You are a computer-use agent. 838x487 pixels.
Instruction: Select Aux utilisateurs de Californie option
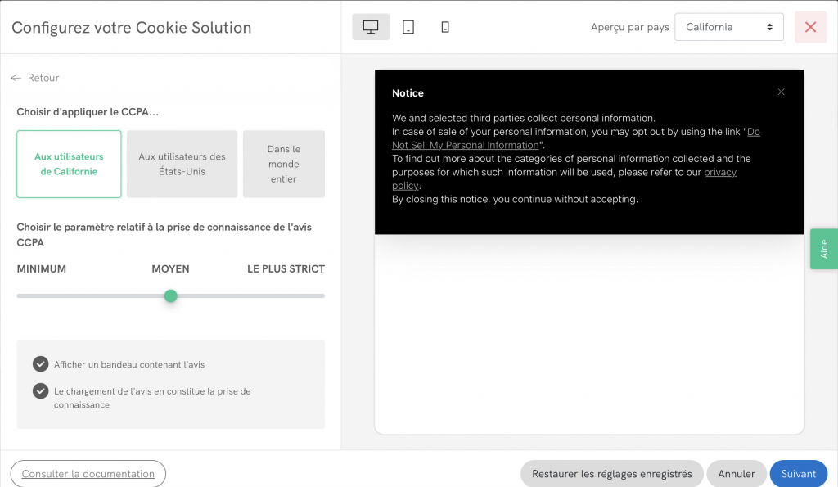click(x=69, y=164)
